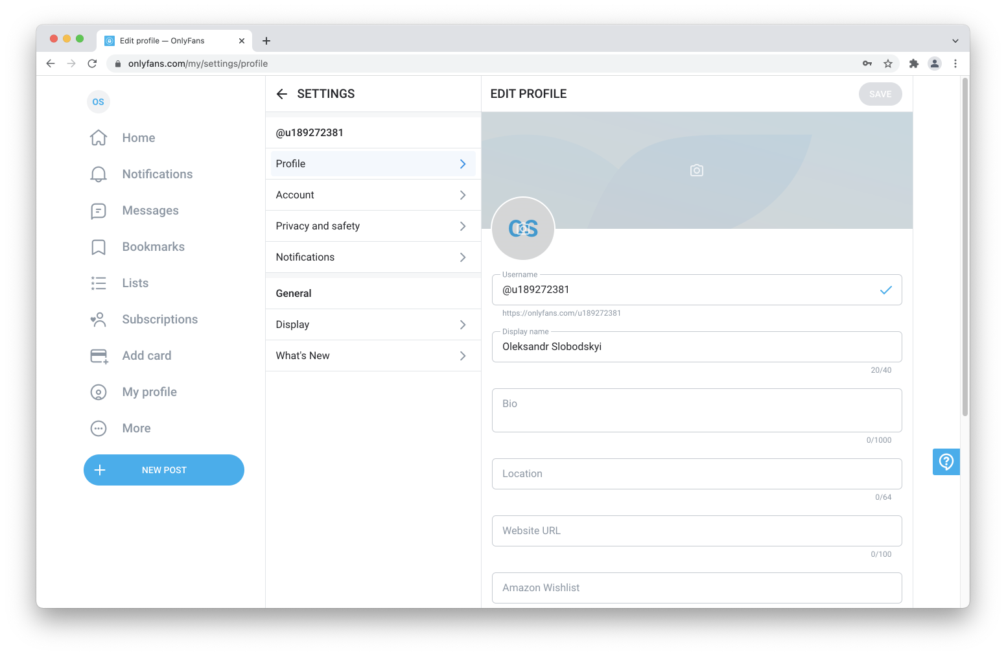
Task: Open the Lists icon
Action: click(99, 283)
